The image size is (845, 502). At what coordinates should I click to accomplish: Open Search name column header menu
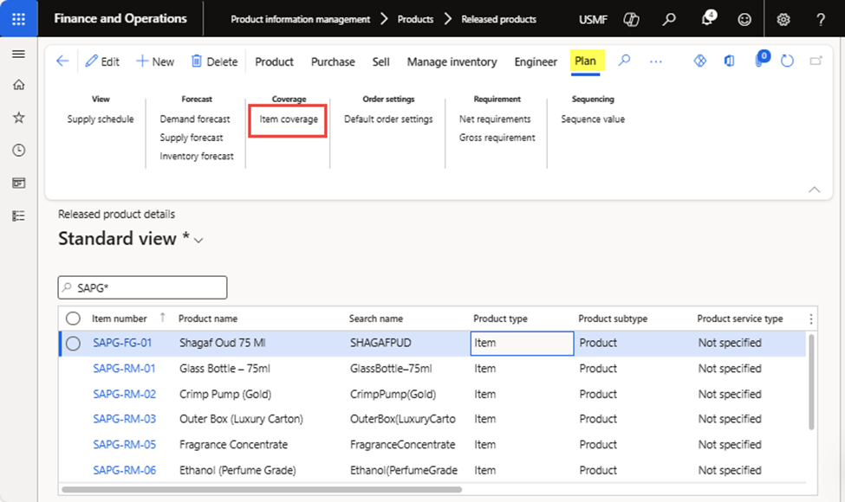[x=375, y=319]
